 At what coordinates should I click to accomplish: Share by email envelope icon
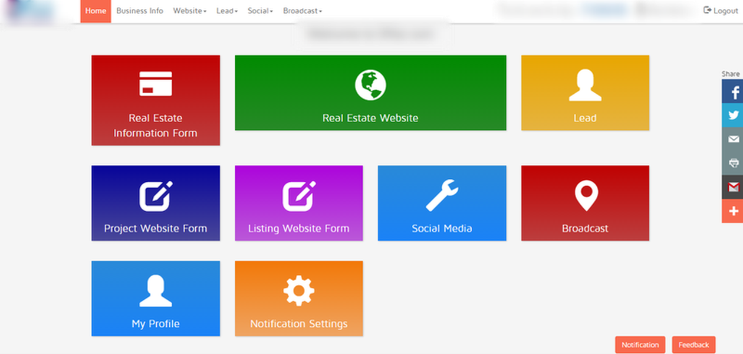pyautogui.click(x=733, y=139)
